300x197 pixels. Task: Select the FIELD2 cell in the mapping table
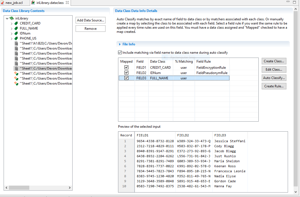(141, 73)
